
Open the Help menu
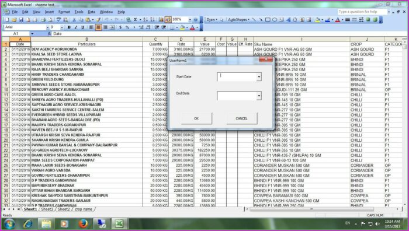click(x=122, y=12)
